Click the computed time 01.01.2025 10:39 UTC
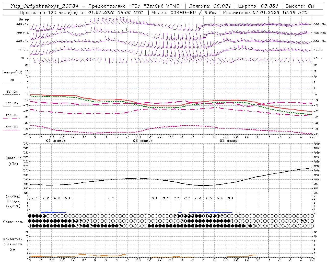This screenshot has height=262, width=327. tap(280, 13)
